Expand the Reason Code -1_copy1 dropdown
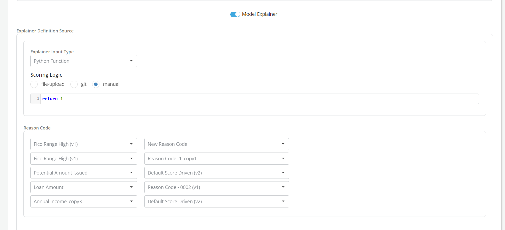 (x=216, y=159)
